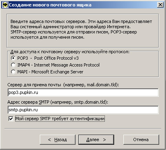
Task: Click the mail server instructions text panel
Action: tap(83, 31)
